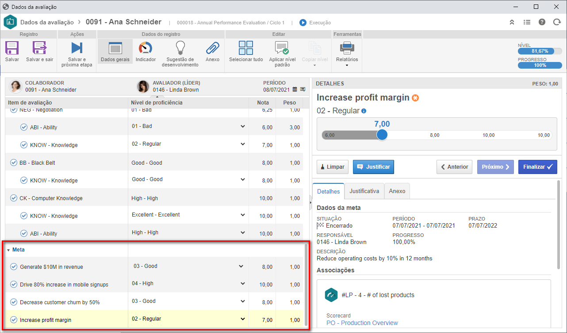Click the info icon next to 02 - Regular
The image size is (567, 333).
point(364,111)
